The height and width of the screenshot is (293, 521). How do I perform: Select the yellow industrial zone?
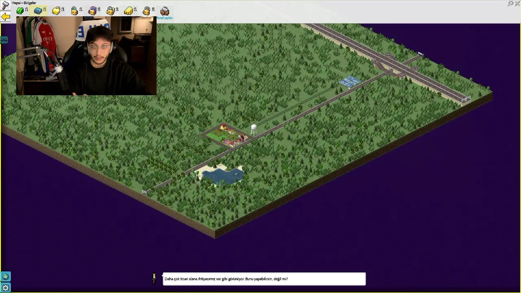click(x=56, y=11)
